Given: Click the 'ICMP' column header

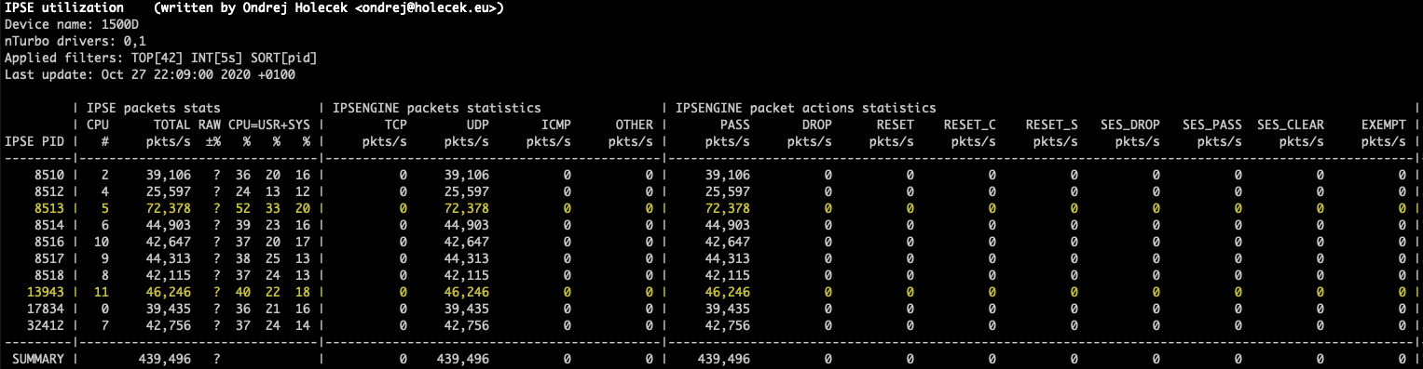Looking at the screenshot, I should (556, 125).
